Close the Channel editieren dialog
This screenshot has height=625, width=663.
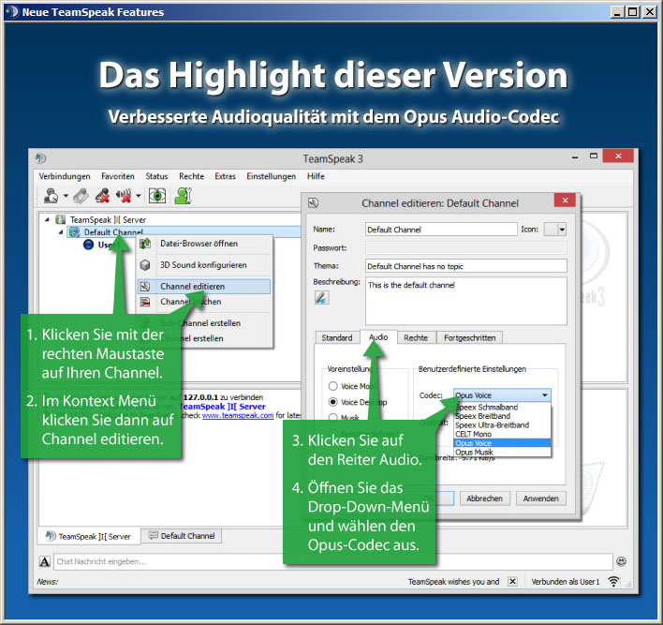point(565,201)
